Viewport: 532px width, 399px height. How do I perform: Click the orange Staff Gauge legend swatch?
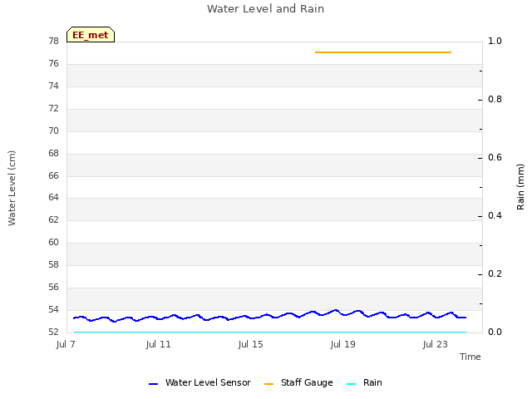click(268, 384)
